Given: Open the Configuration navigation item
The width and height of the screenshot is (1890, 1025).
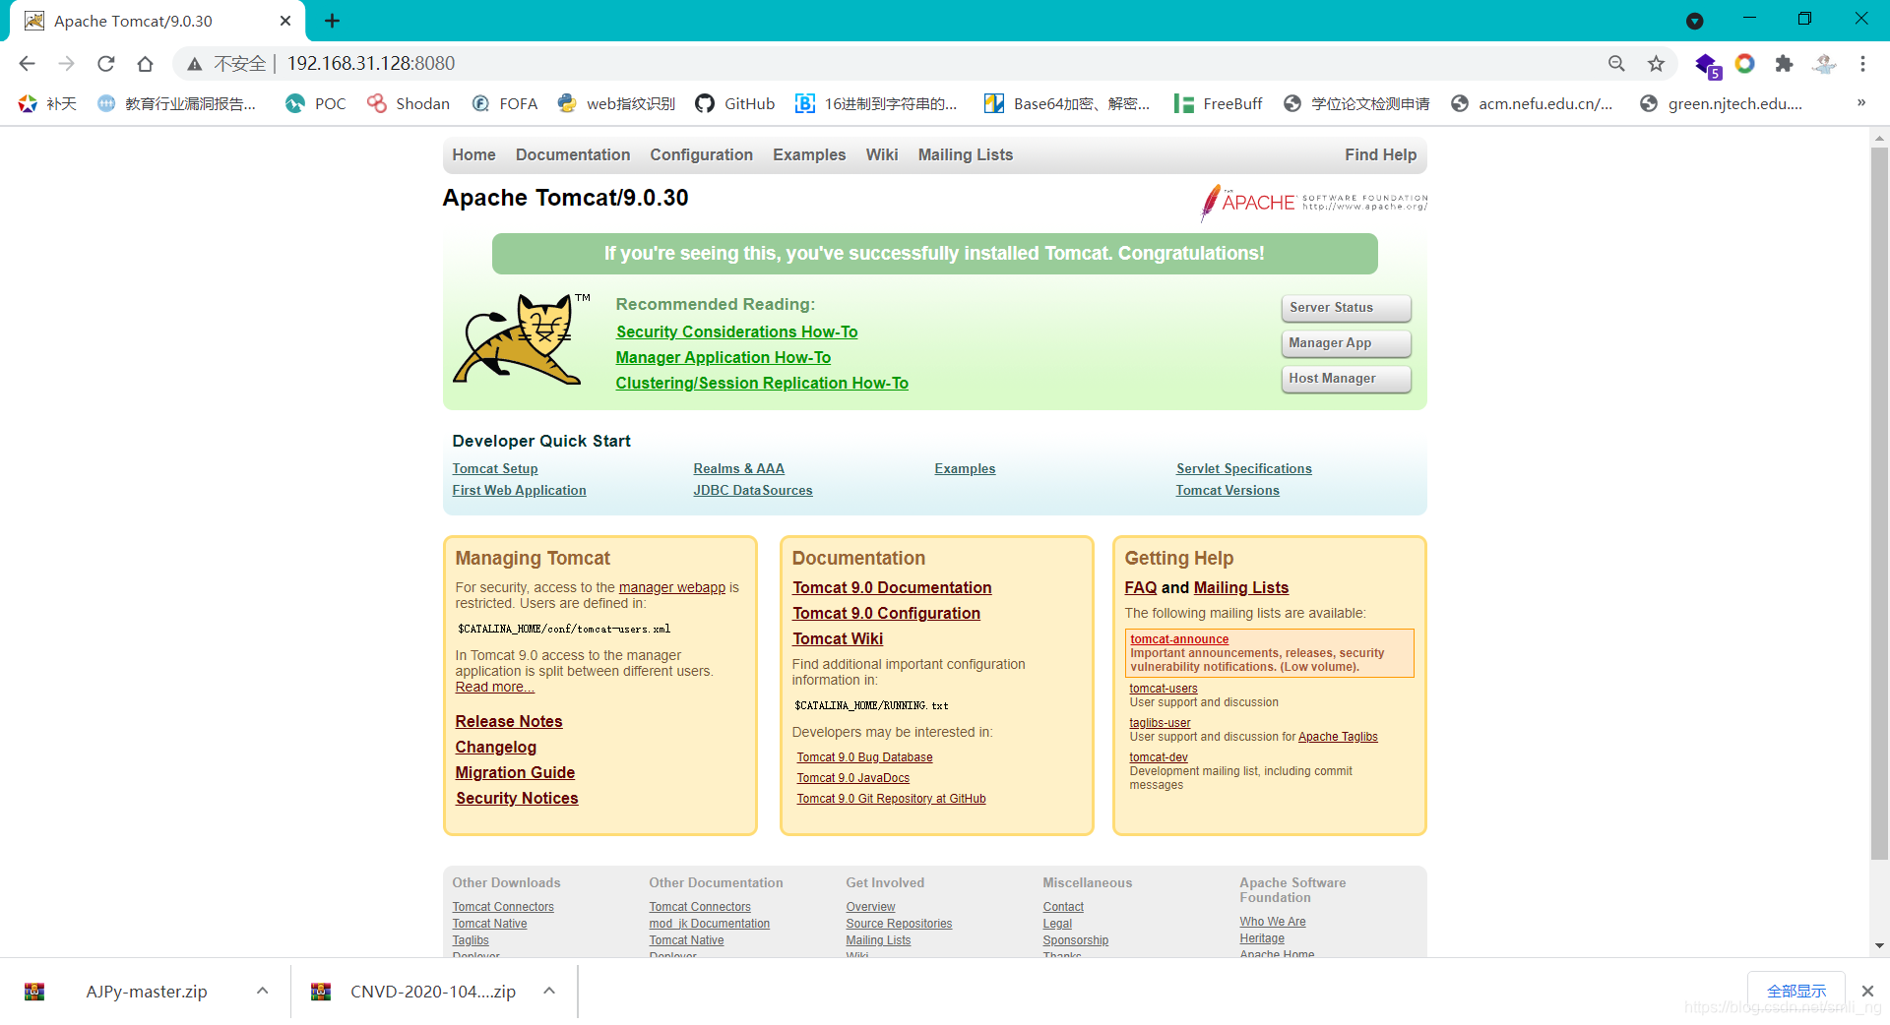Looking at the screenshot, I should 701,154.
